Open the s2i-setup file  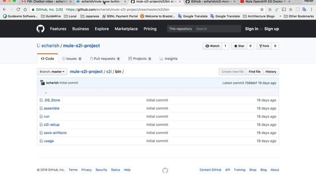[51, 125]
